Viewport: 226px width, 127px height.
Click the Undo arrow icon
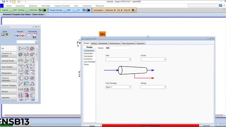pos(7,1)
